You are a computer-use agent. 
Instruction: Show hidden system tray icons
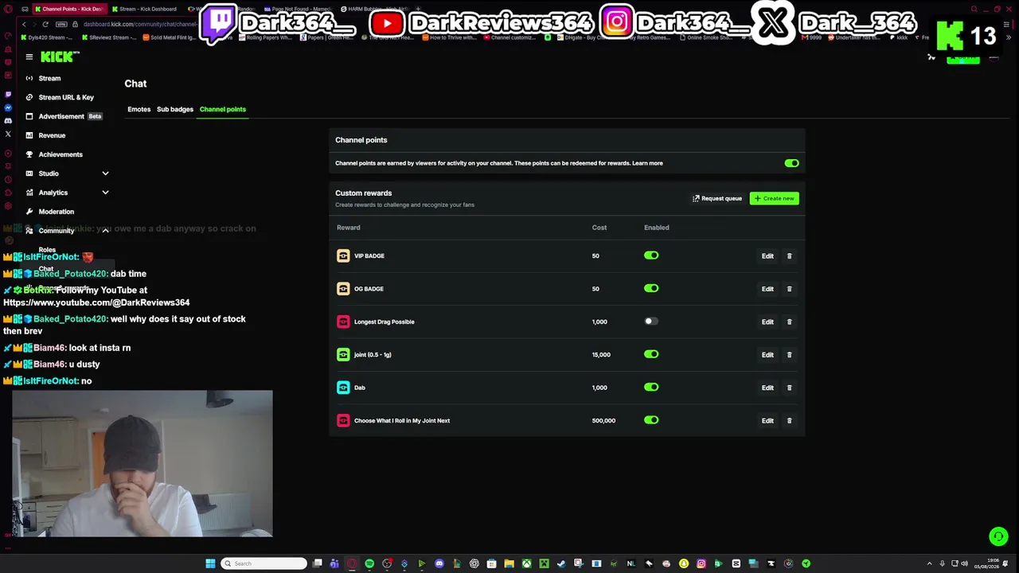(x=930, y=563)
